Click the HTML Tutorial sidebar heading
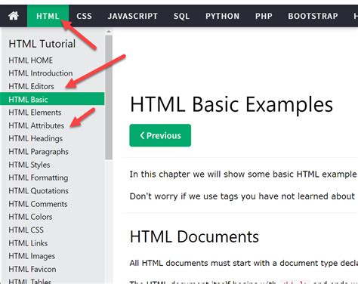 [x=42, y=44]
